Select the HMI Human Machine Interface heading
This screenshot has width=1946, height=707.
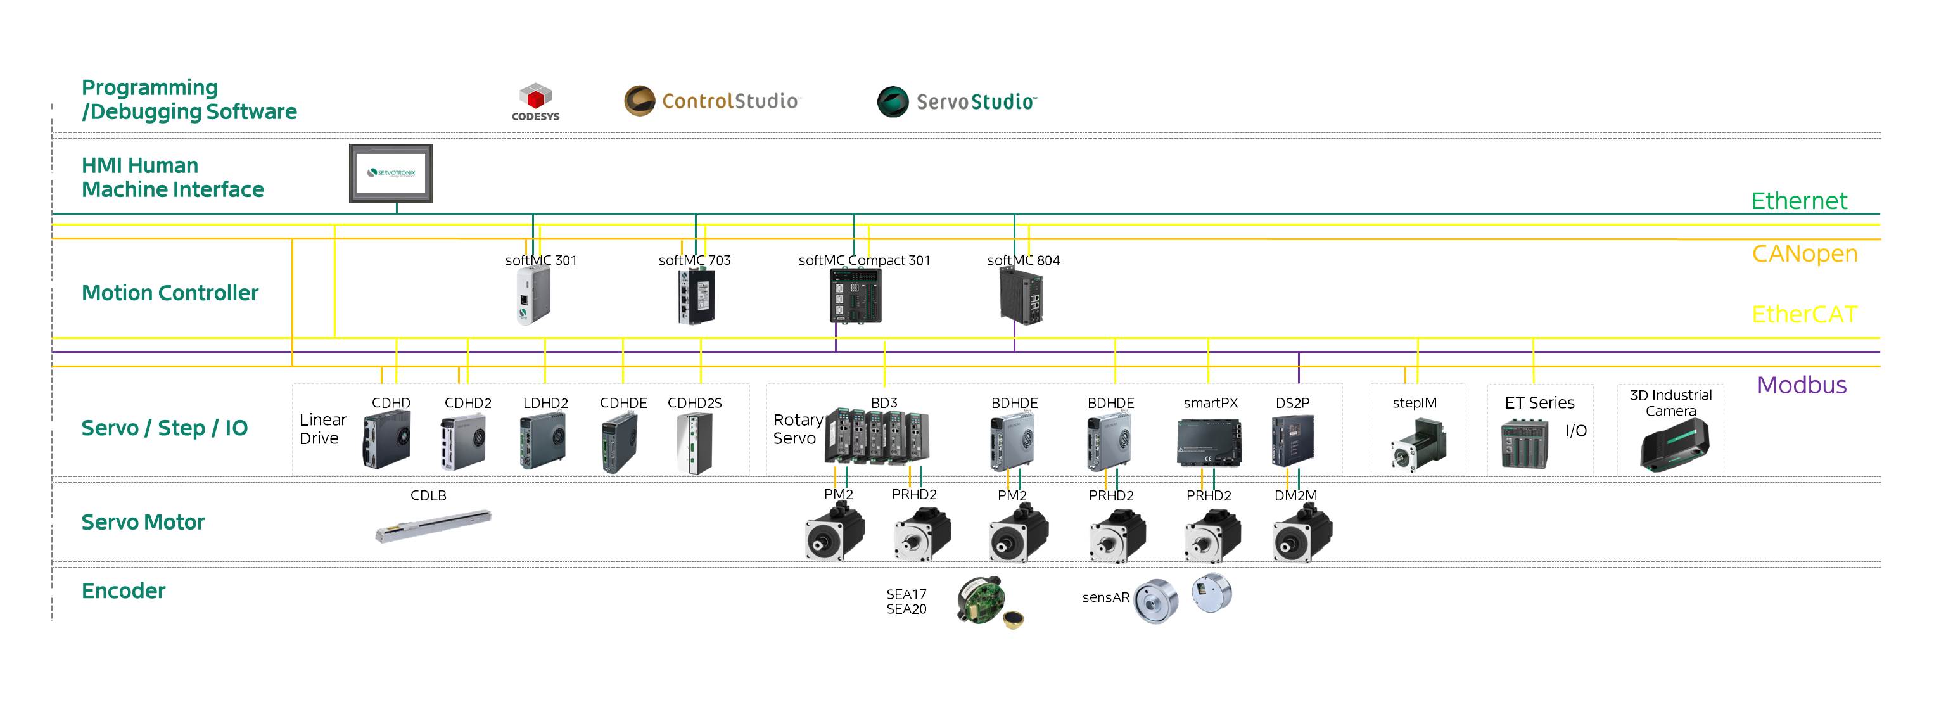[x=173, y=177]
